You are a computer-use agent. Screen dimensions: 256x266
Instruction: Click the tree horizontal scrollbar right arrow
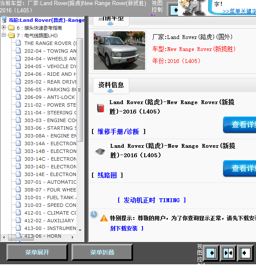pos(72,237)
